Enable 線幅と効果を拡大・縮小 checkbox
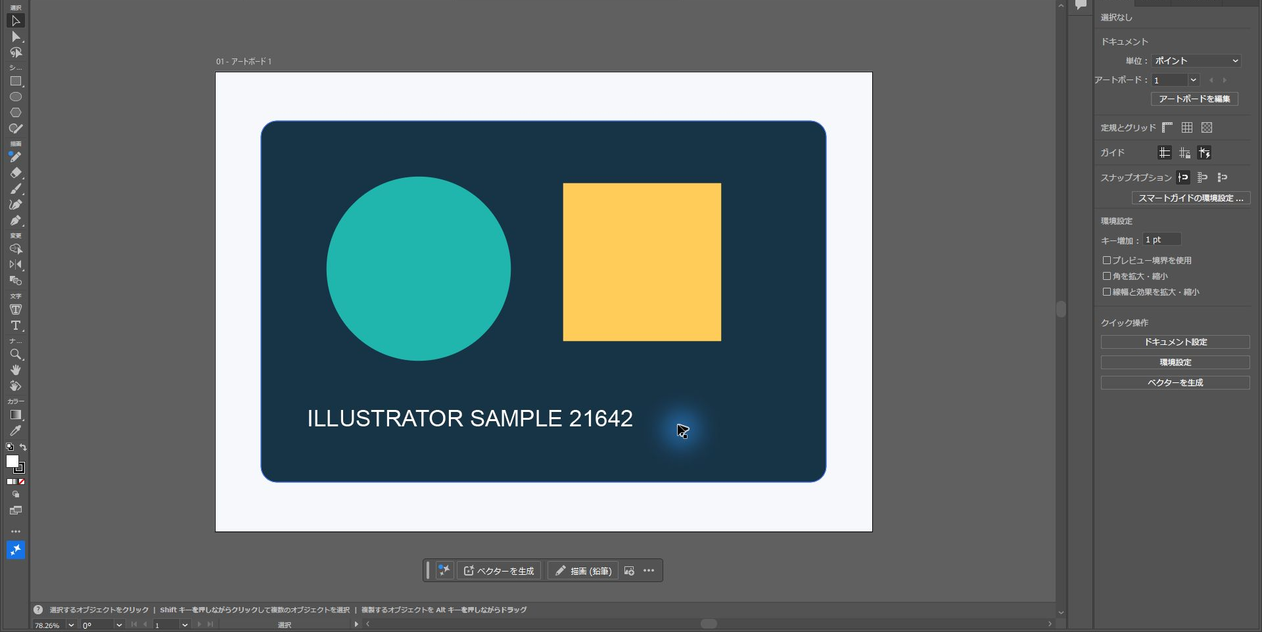 click(1107, 292)
